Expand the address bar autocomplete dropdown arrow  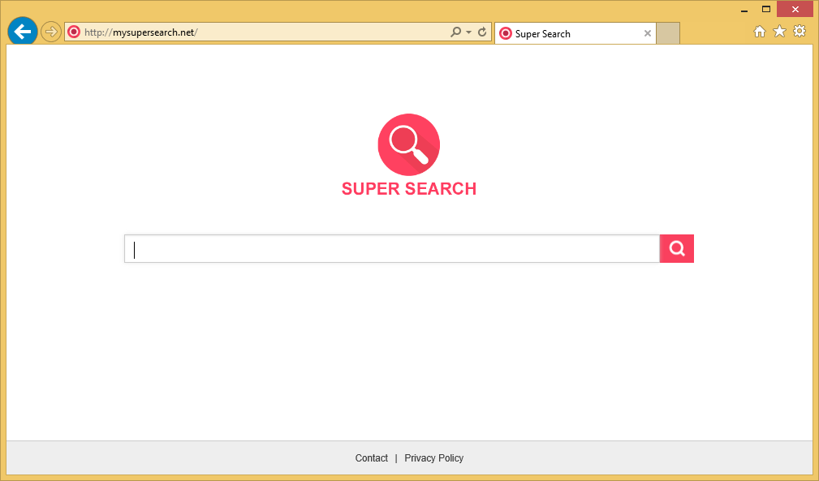pyautogui.click(x=468, y=32)
